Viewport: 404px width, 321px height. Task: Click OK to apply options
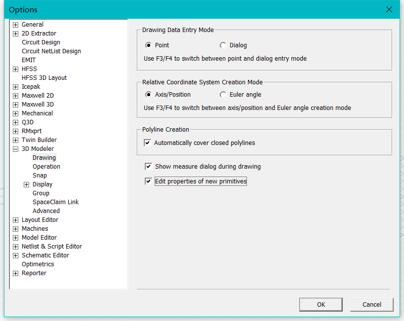click(x=321, y=305)
